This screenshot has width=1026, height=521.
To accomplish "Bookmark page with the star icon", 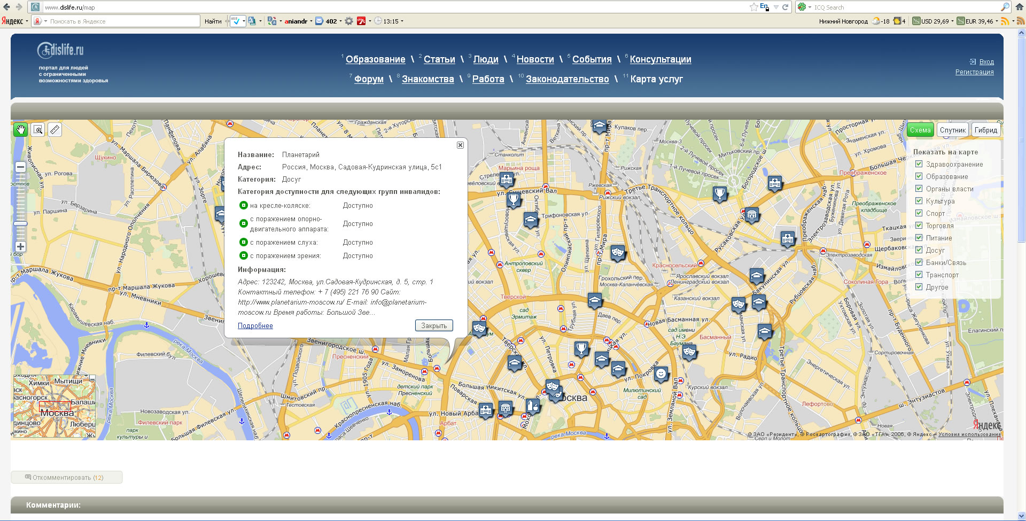I will [753, 7].
